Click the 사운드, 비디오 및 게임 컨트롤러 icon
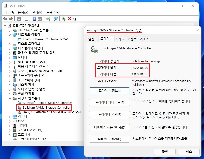Image resolution: width=204 pixels, height=159 pixels. click(x=15, y=71)
